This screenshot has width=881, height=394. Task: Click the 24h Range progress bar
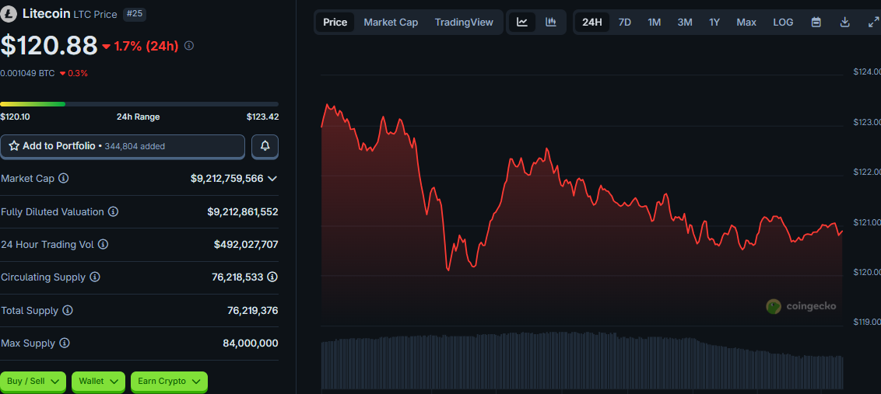[x=139, y=104]
